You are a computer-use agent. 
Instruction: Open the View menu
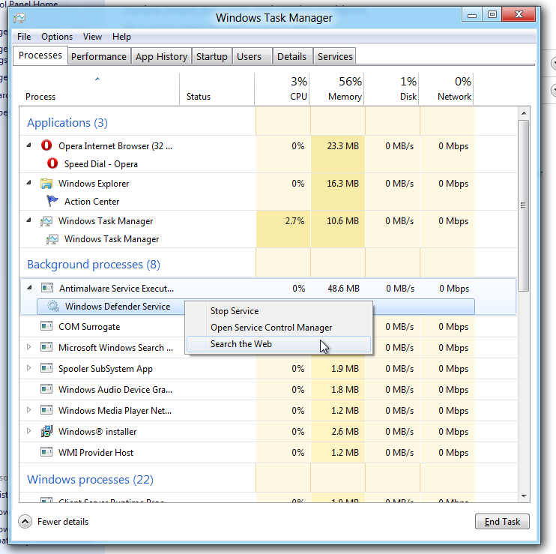click(92, 37)
